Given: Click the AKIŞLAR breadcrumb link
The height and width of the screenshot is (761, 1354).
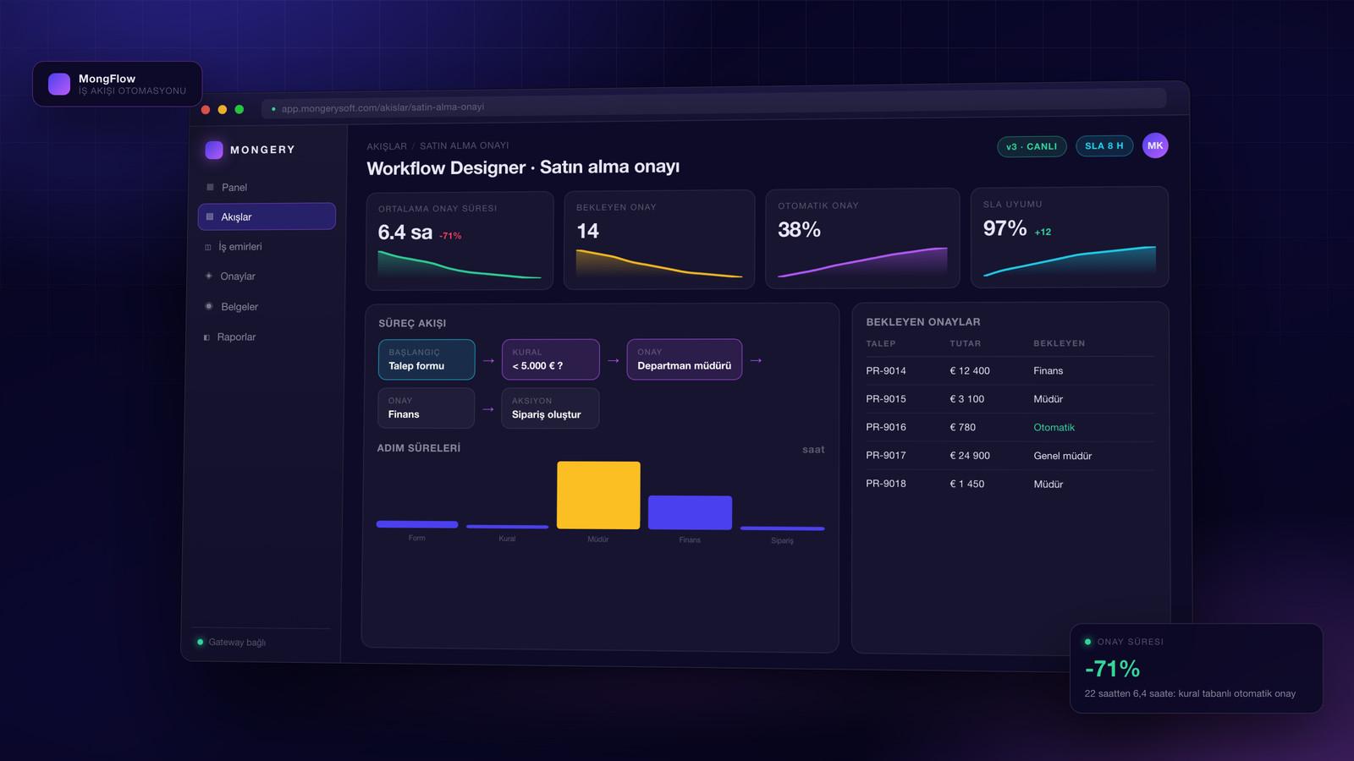Looking at the screenshot, I should click(x=387, y=146).
